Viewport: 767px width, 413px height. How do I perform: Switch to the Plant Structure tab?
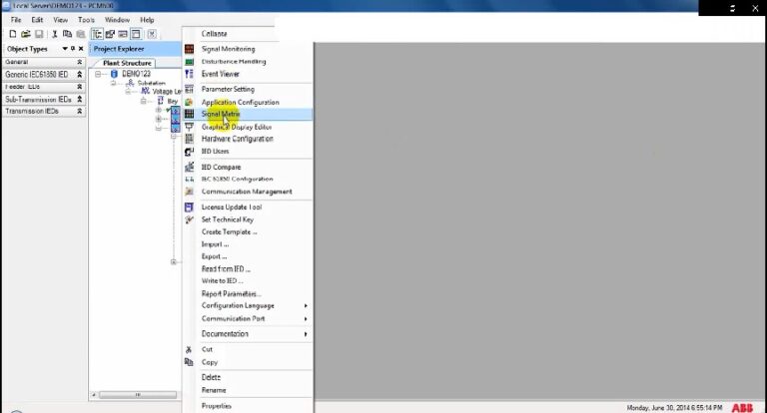tap(127, 63)
